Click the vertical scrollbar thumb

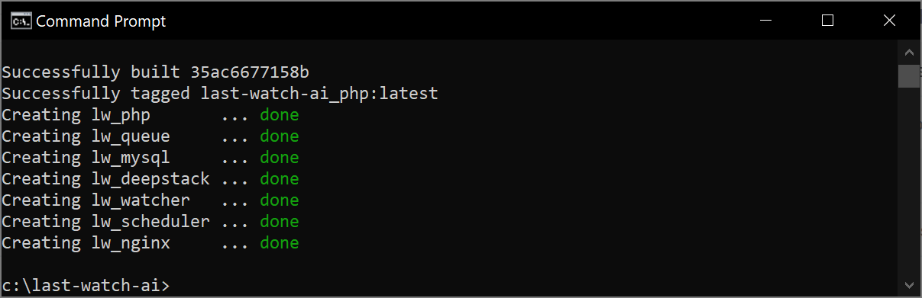(x=908, y=76)
